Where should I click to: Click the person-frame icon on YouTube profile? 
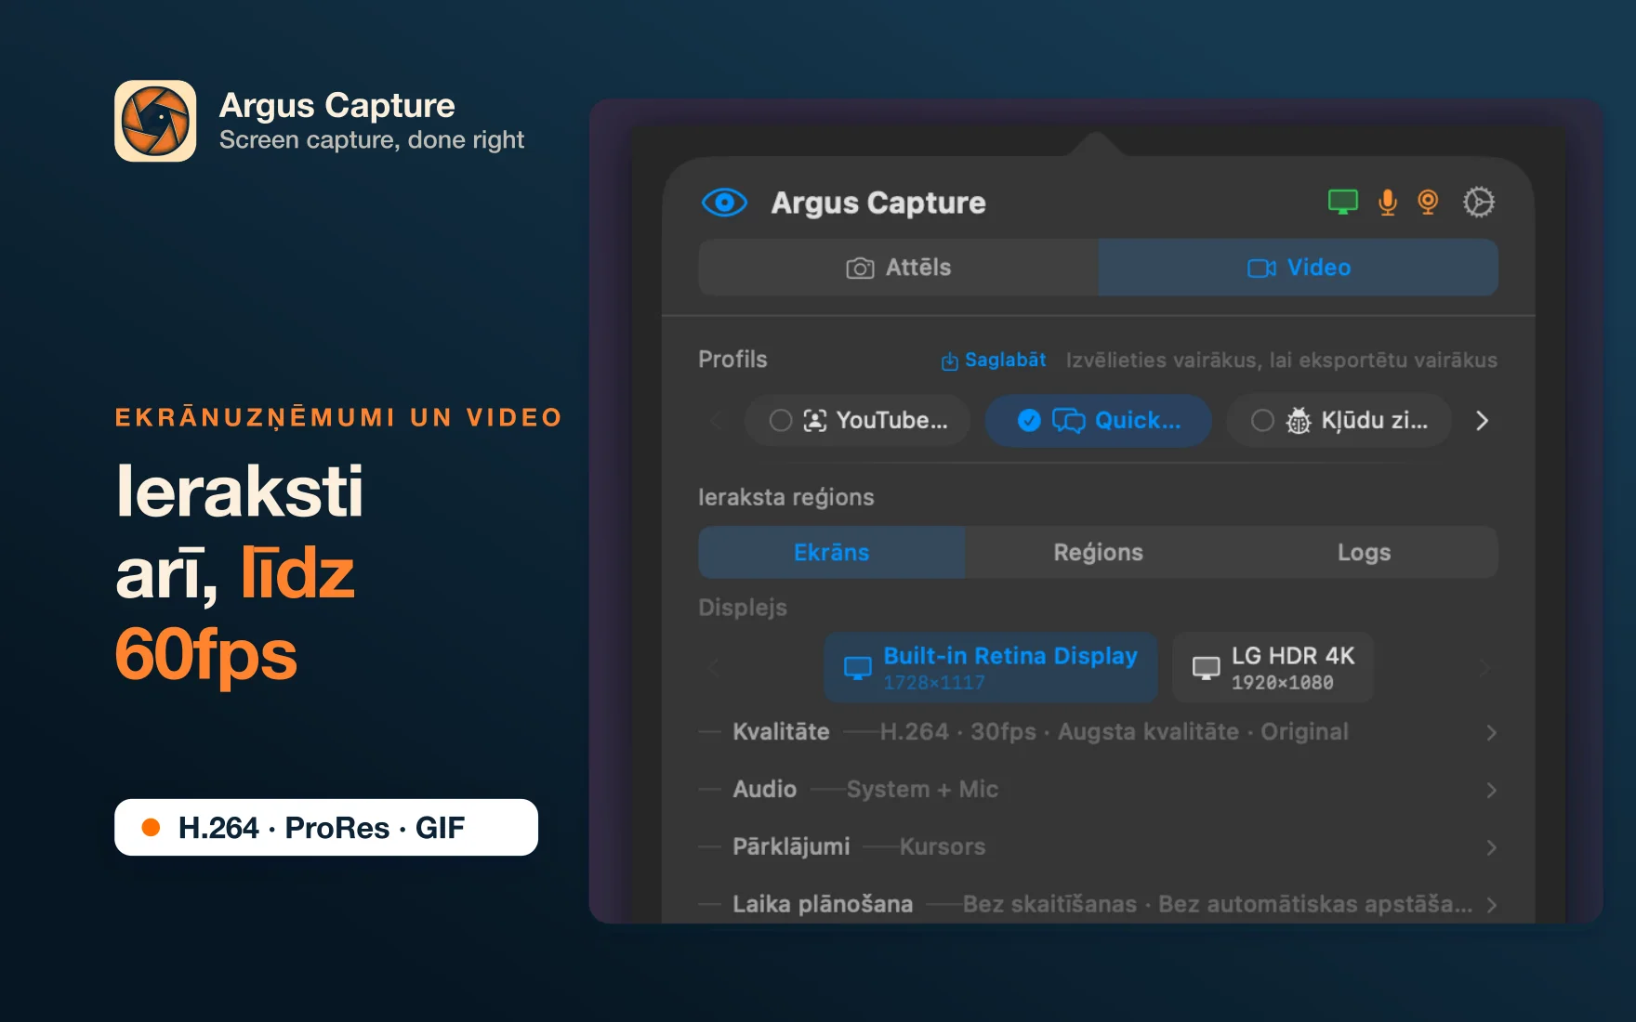point(814,421)
